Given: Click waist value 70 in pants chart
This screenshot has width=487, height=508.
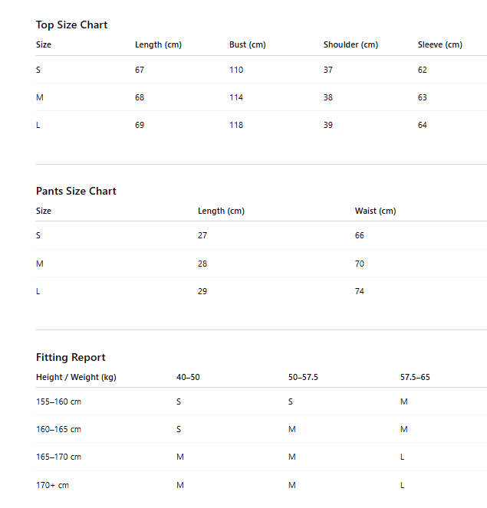Looking at the screenshot, I should pyautogui.click(x=359, y=264).
